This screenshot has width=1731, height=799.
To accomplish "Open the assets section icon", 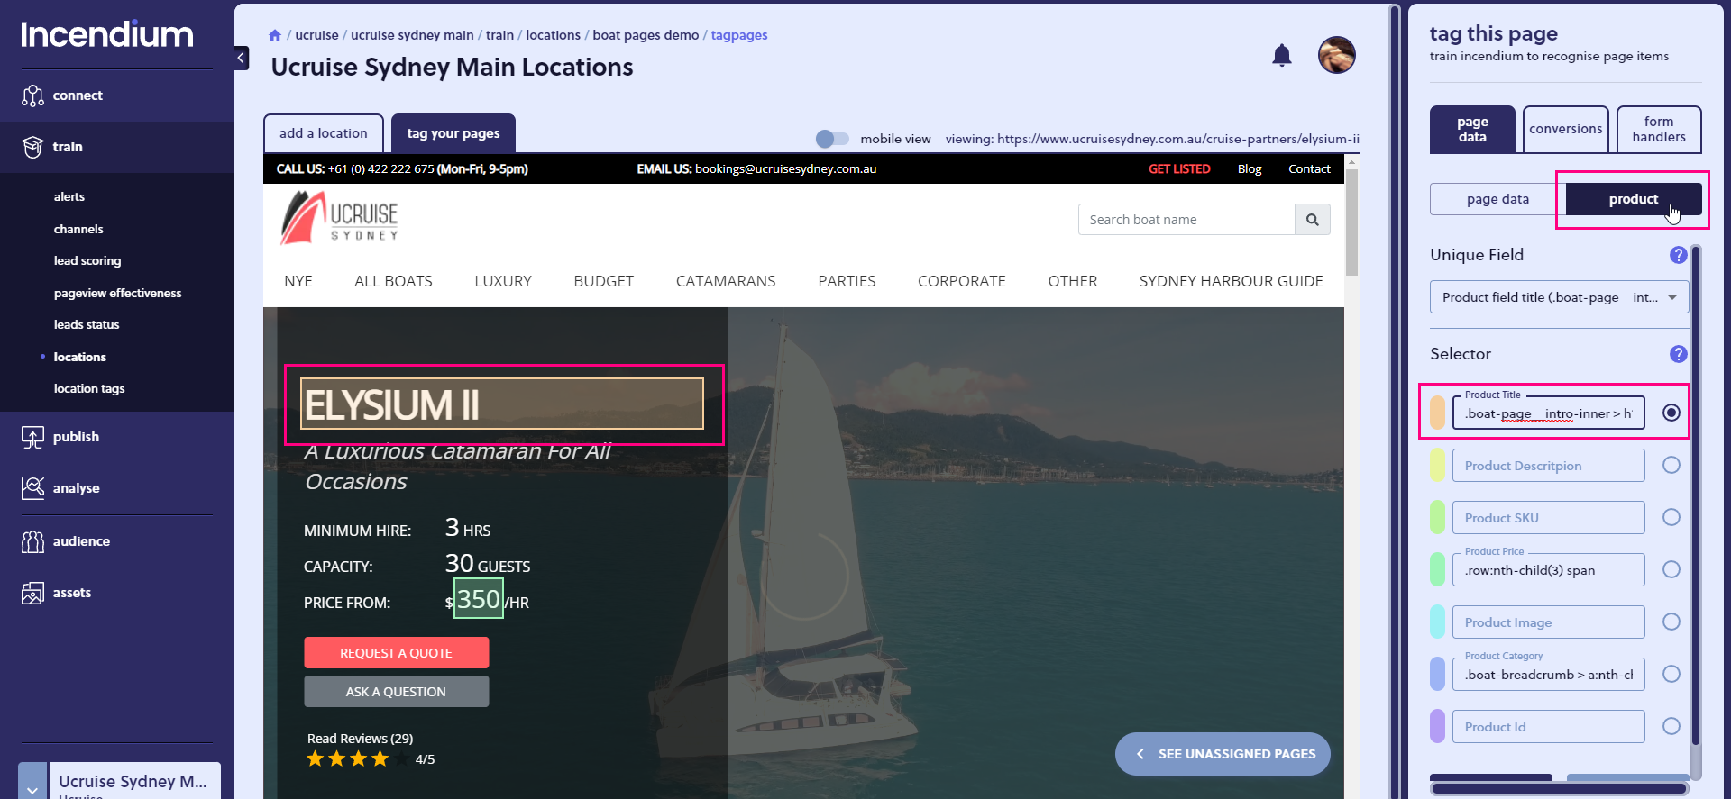I will coord(32,593).
